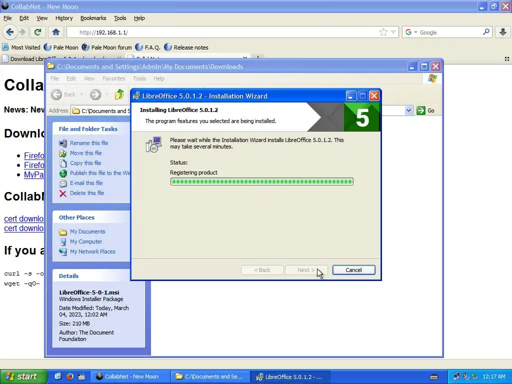Switch to LibreOffice installer taskbar button
The image size is (512, 384).
tap(290, 376)
